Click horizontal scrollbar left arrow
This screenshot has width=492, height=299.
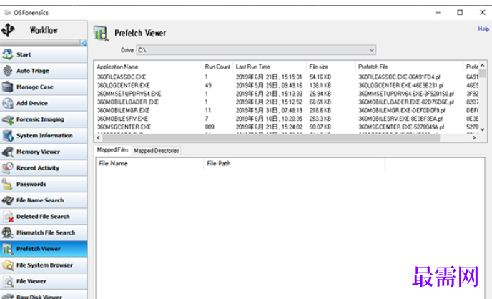pyautogui.click(x=99, y=138)
